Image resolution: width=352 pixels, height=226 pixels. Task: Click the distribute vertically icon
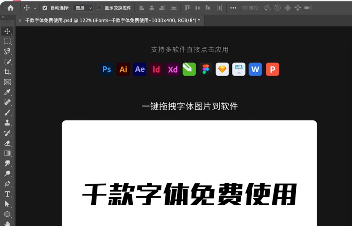pyautogui.click(x=174, y=8)
